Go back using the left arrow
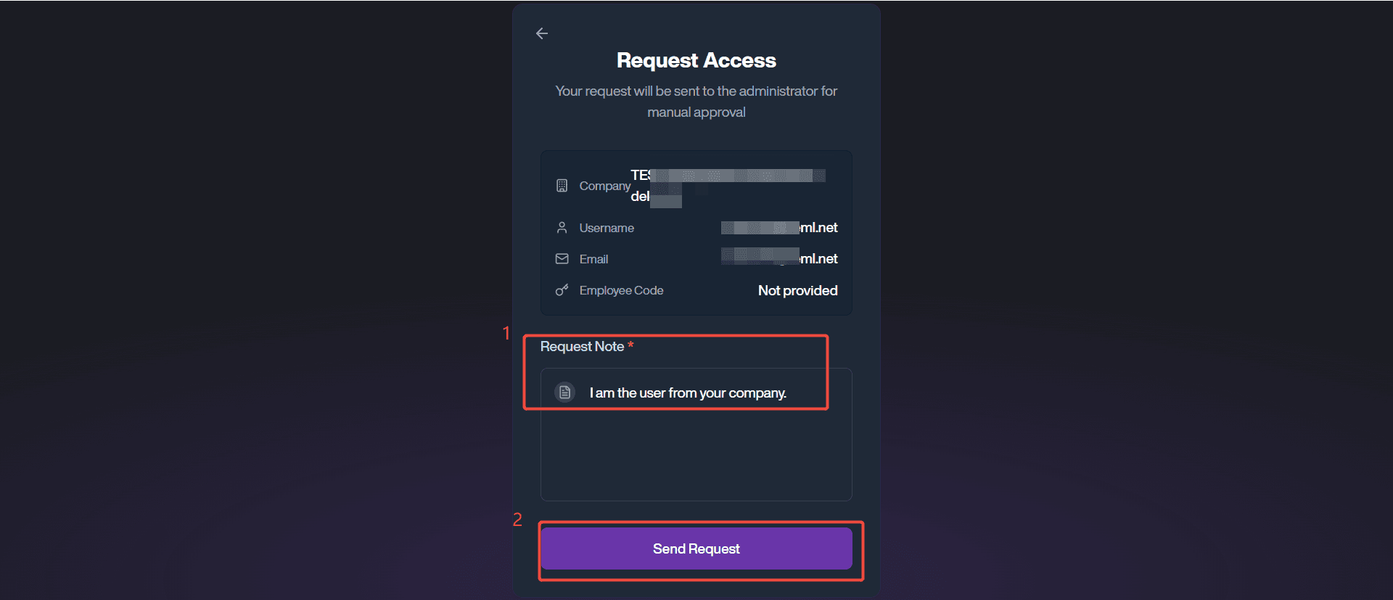The width and height of the screenshot is (1393, 600). pos(542,33)
